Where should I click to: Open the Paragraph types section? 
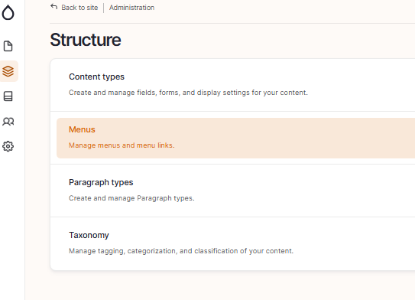click(101, 182)
